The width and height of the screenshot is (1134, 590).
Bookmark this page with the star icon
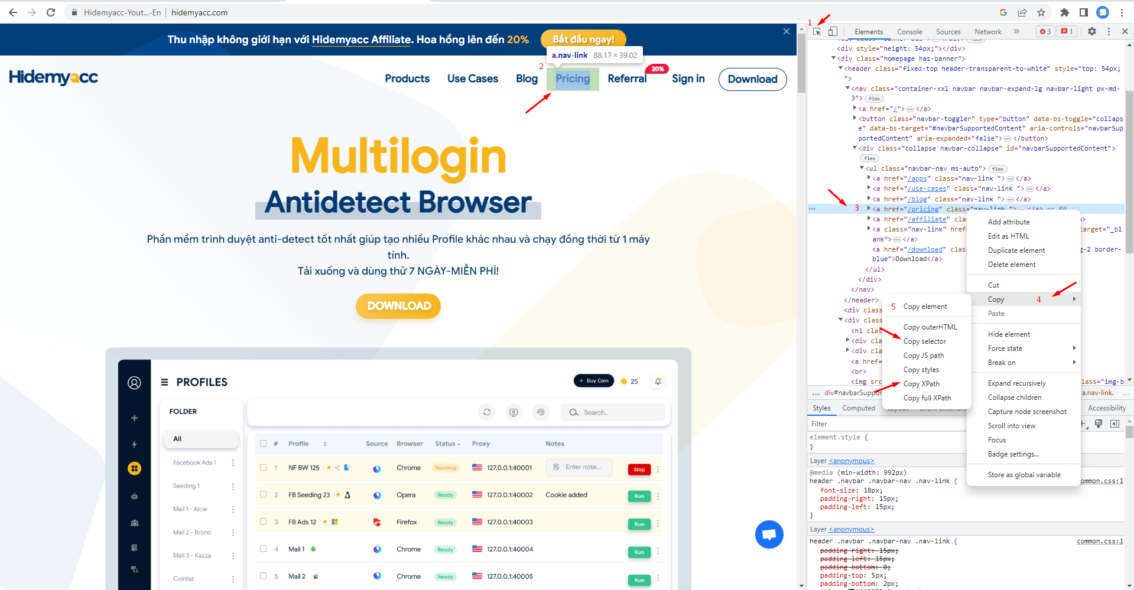point(1041,12)
